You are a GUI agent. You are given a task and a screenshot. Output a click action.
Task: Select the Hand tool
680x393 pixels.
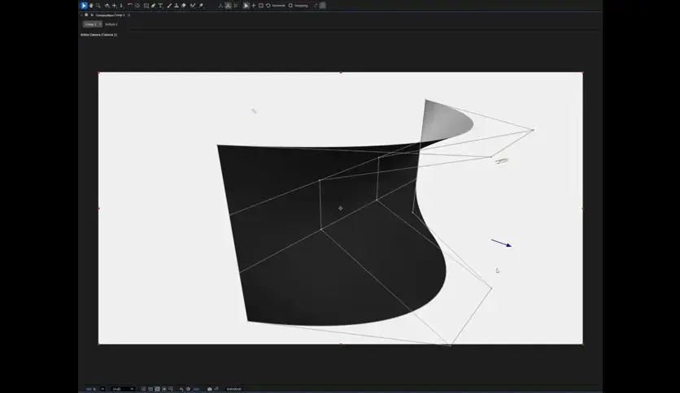click(91, 6)
